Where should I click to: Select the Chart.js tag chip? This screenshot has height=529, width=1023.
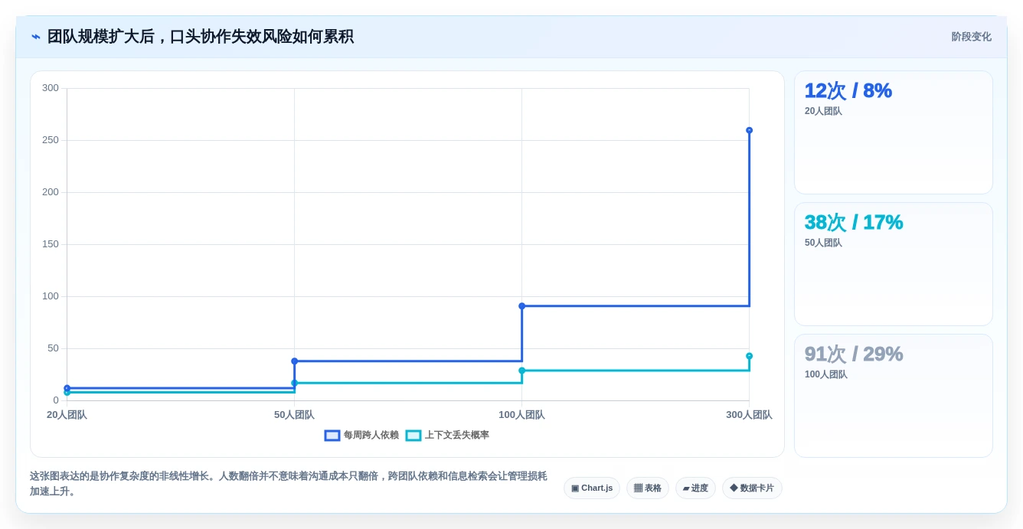pyautogui.click(x=592, y=488)
